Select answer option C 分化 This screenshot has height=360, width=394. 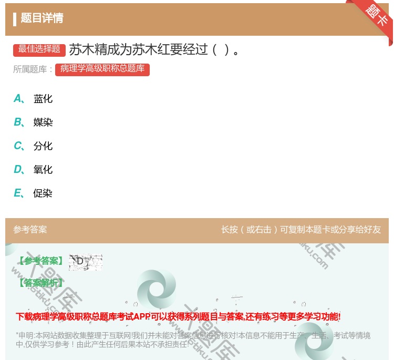pos(33,146)
